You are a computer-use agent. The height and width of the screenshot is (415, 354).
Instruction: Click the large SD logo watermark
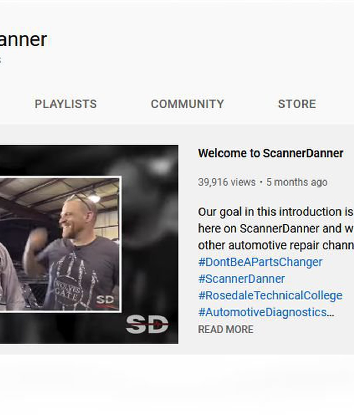[x=147, y=324]
